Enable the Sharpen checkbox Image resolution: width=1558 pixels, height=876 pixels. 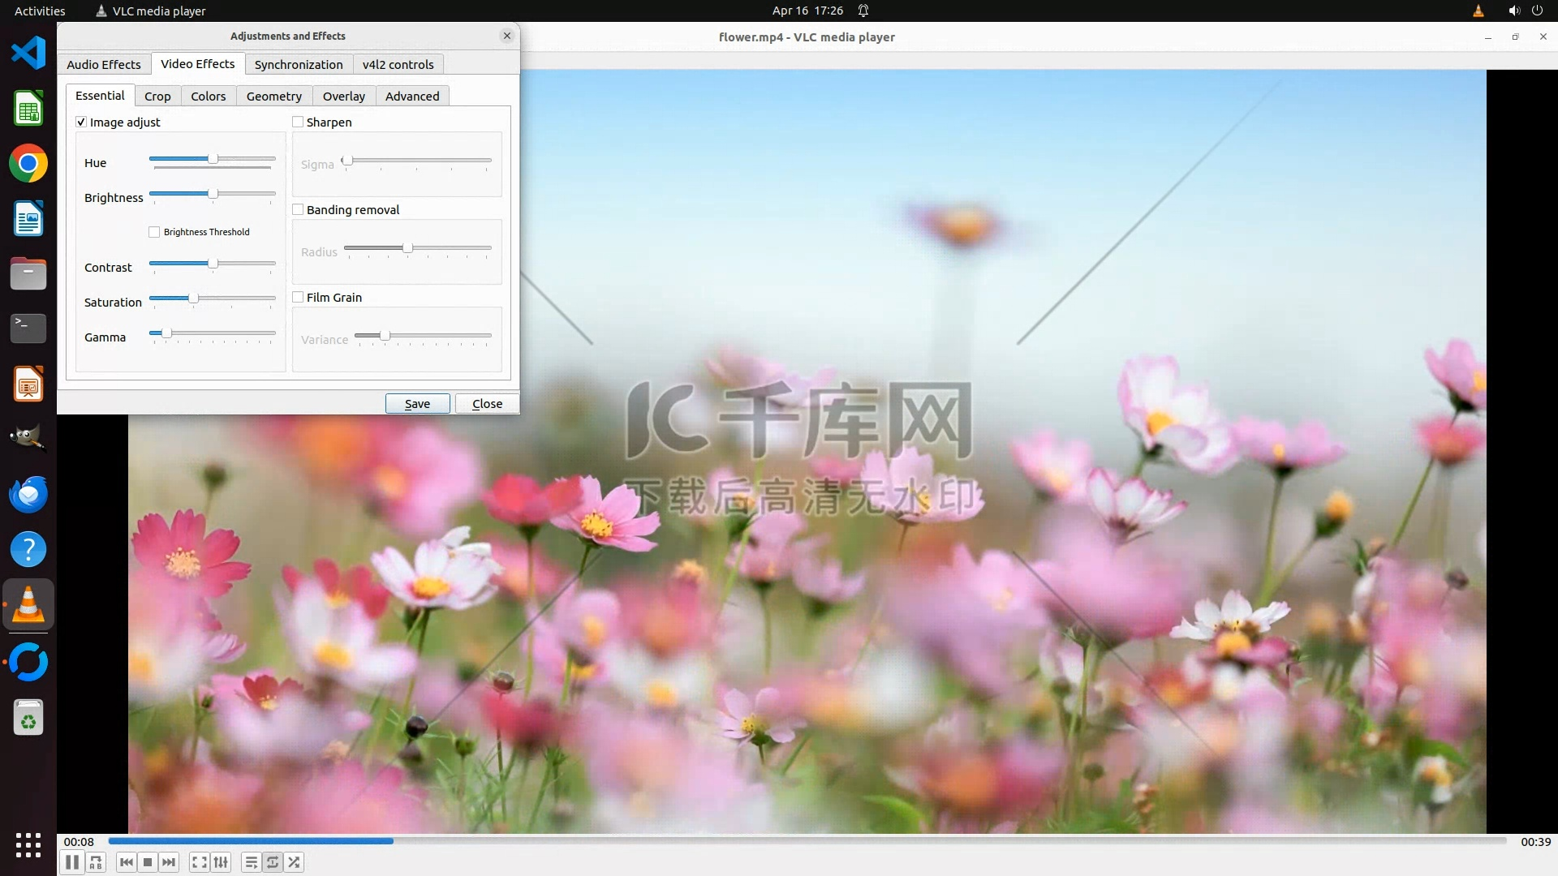coord(298,122)
